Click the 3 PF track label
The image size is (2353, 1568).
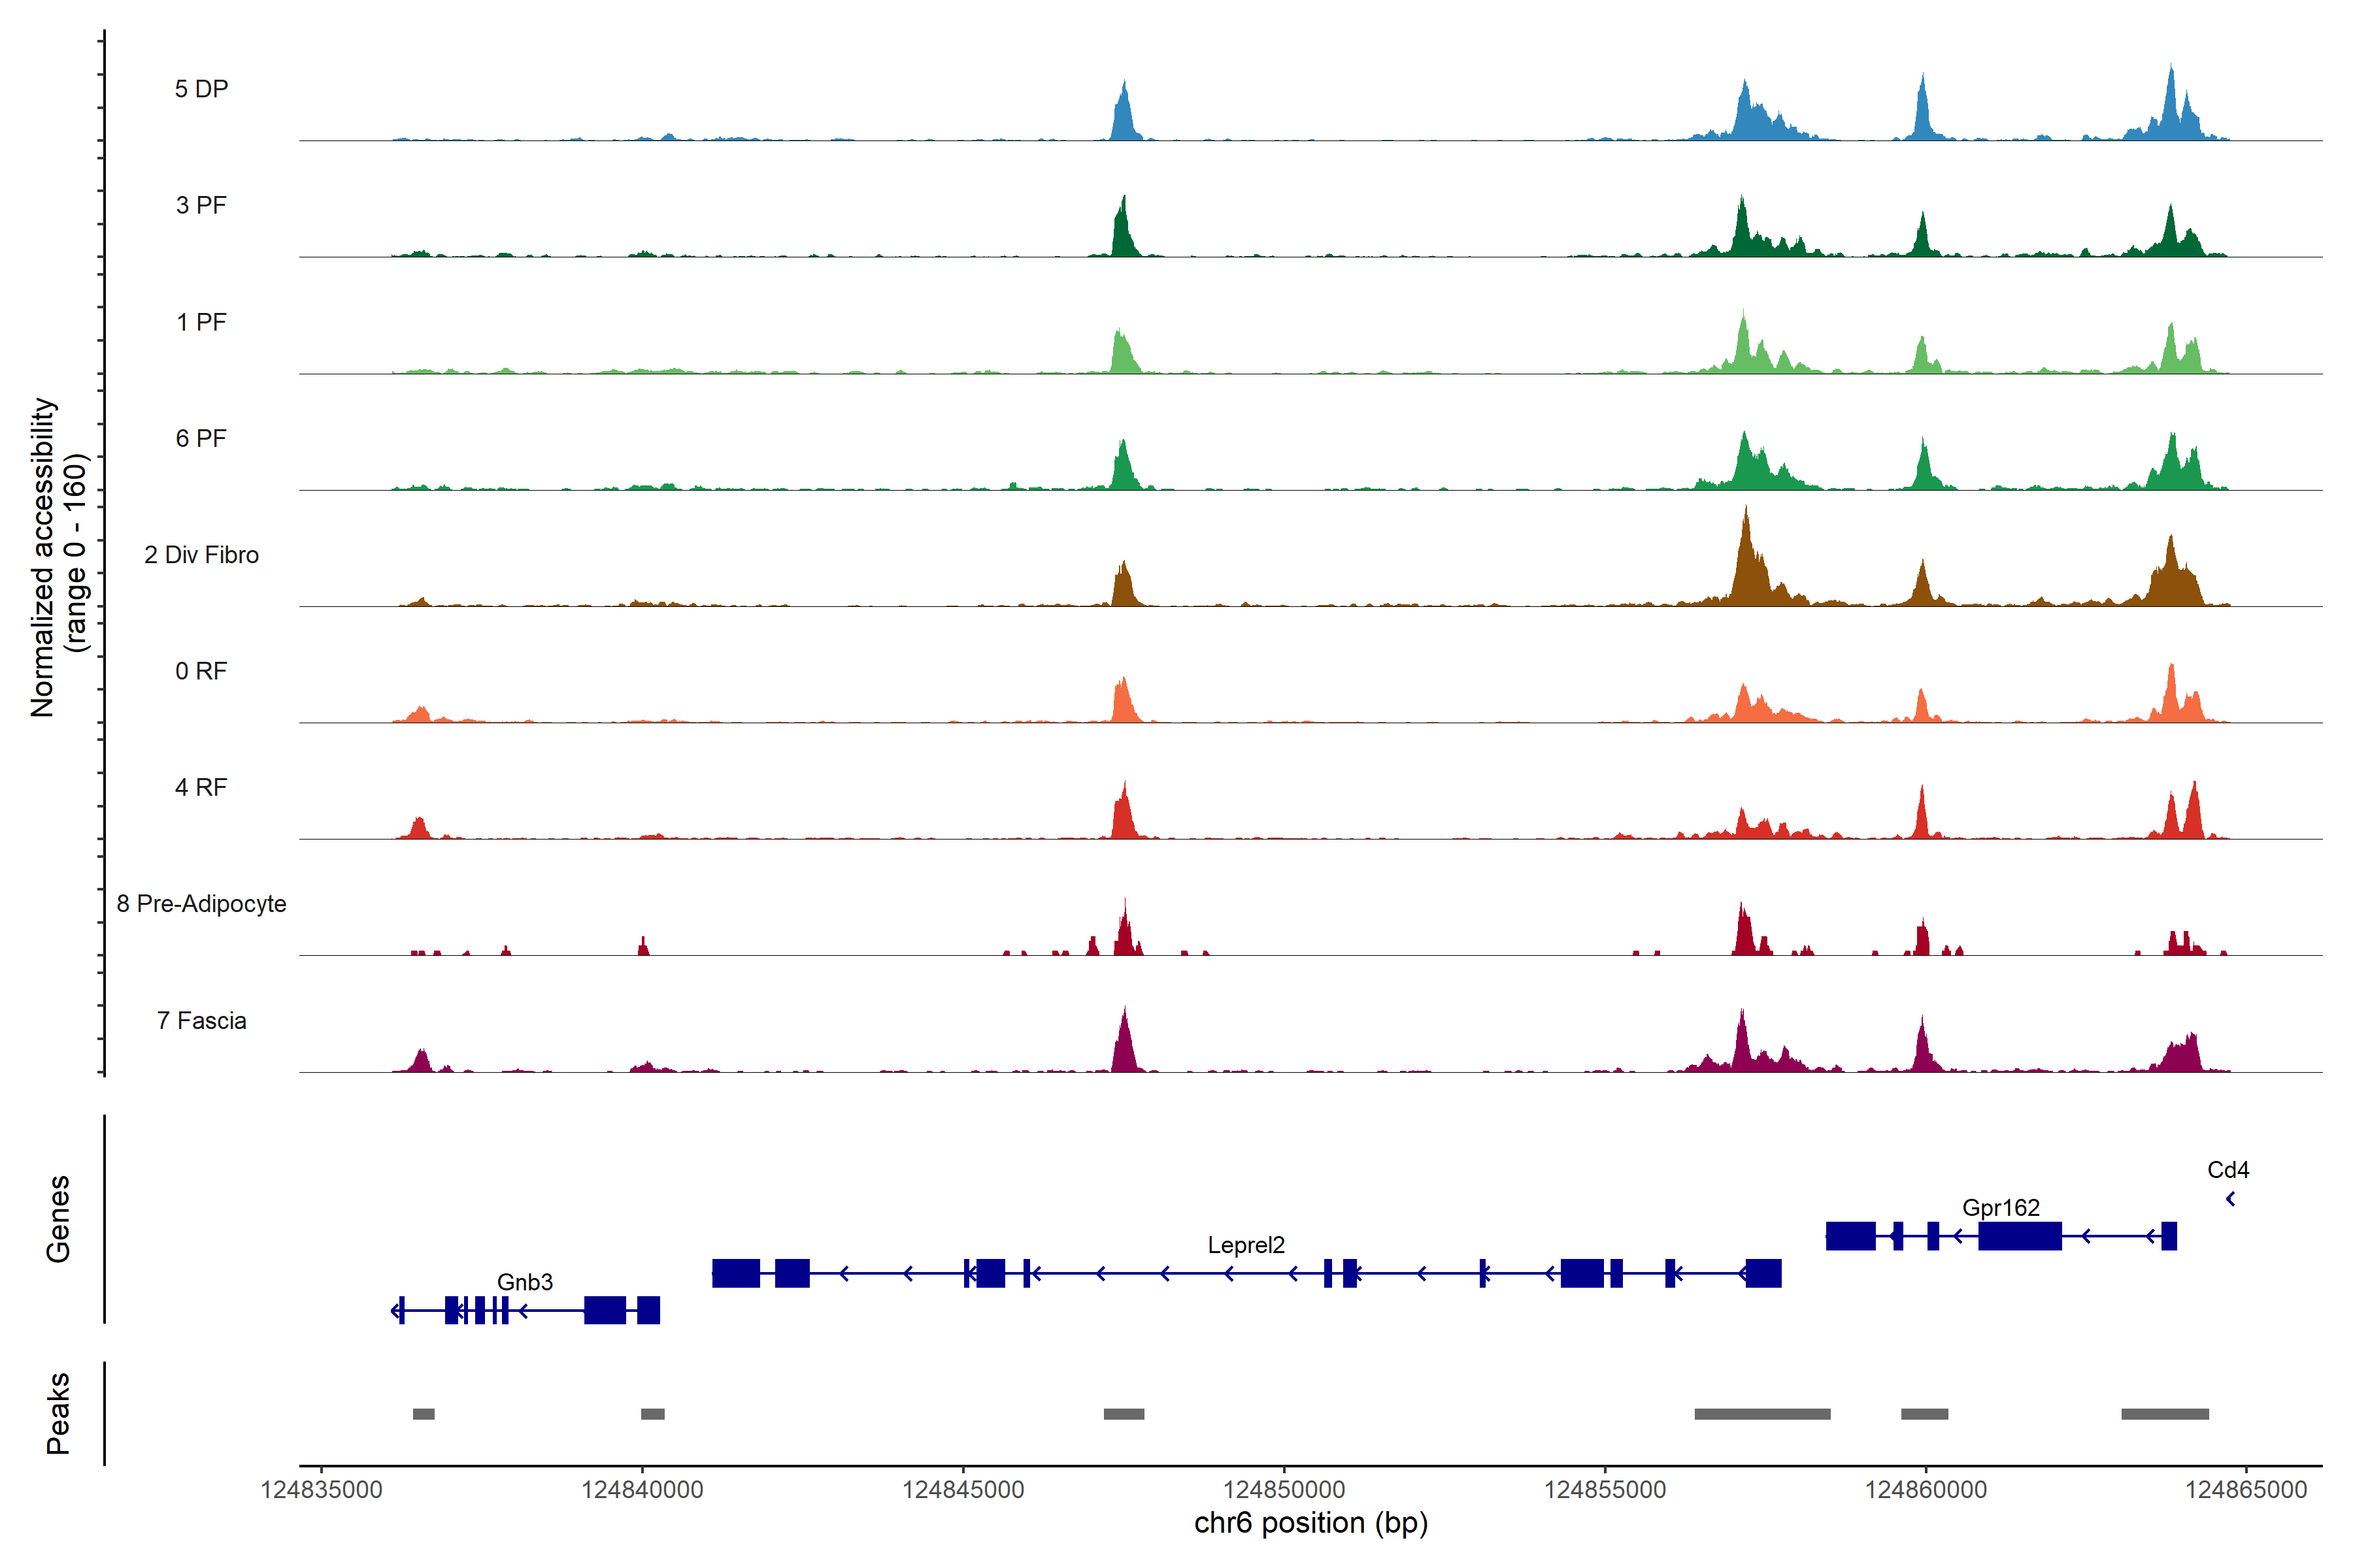click(x=201, y=205)
